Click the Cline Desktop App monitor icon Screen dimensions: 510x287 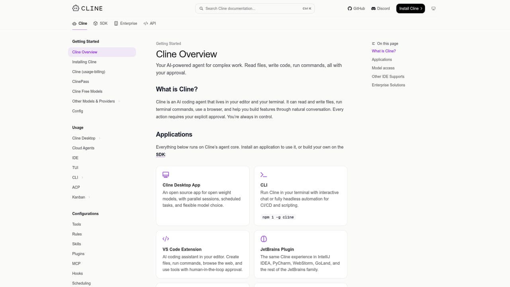(166, 175)
